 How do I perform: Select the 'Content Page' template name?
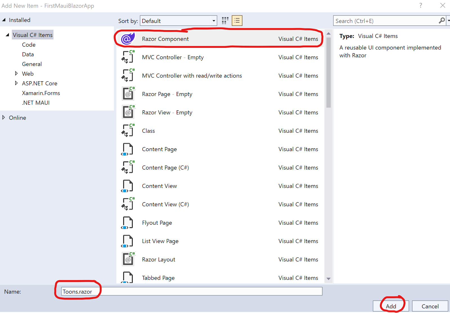159,149
